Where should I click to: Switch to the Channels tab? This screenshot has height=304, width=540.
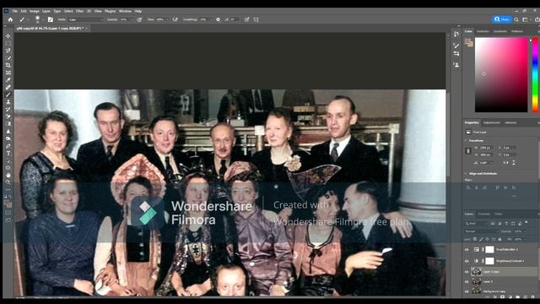click(x=483, y=214)
